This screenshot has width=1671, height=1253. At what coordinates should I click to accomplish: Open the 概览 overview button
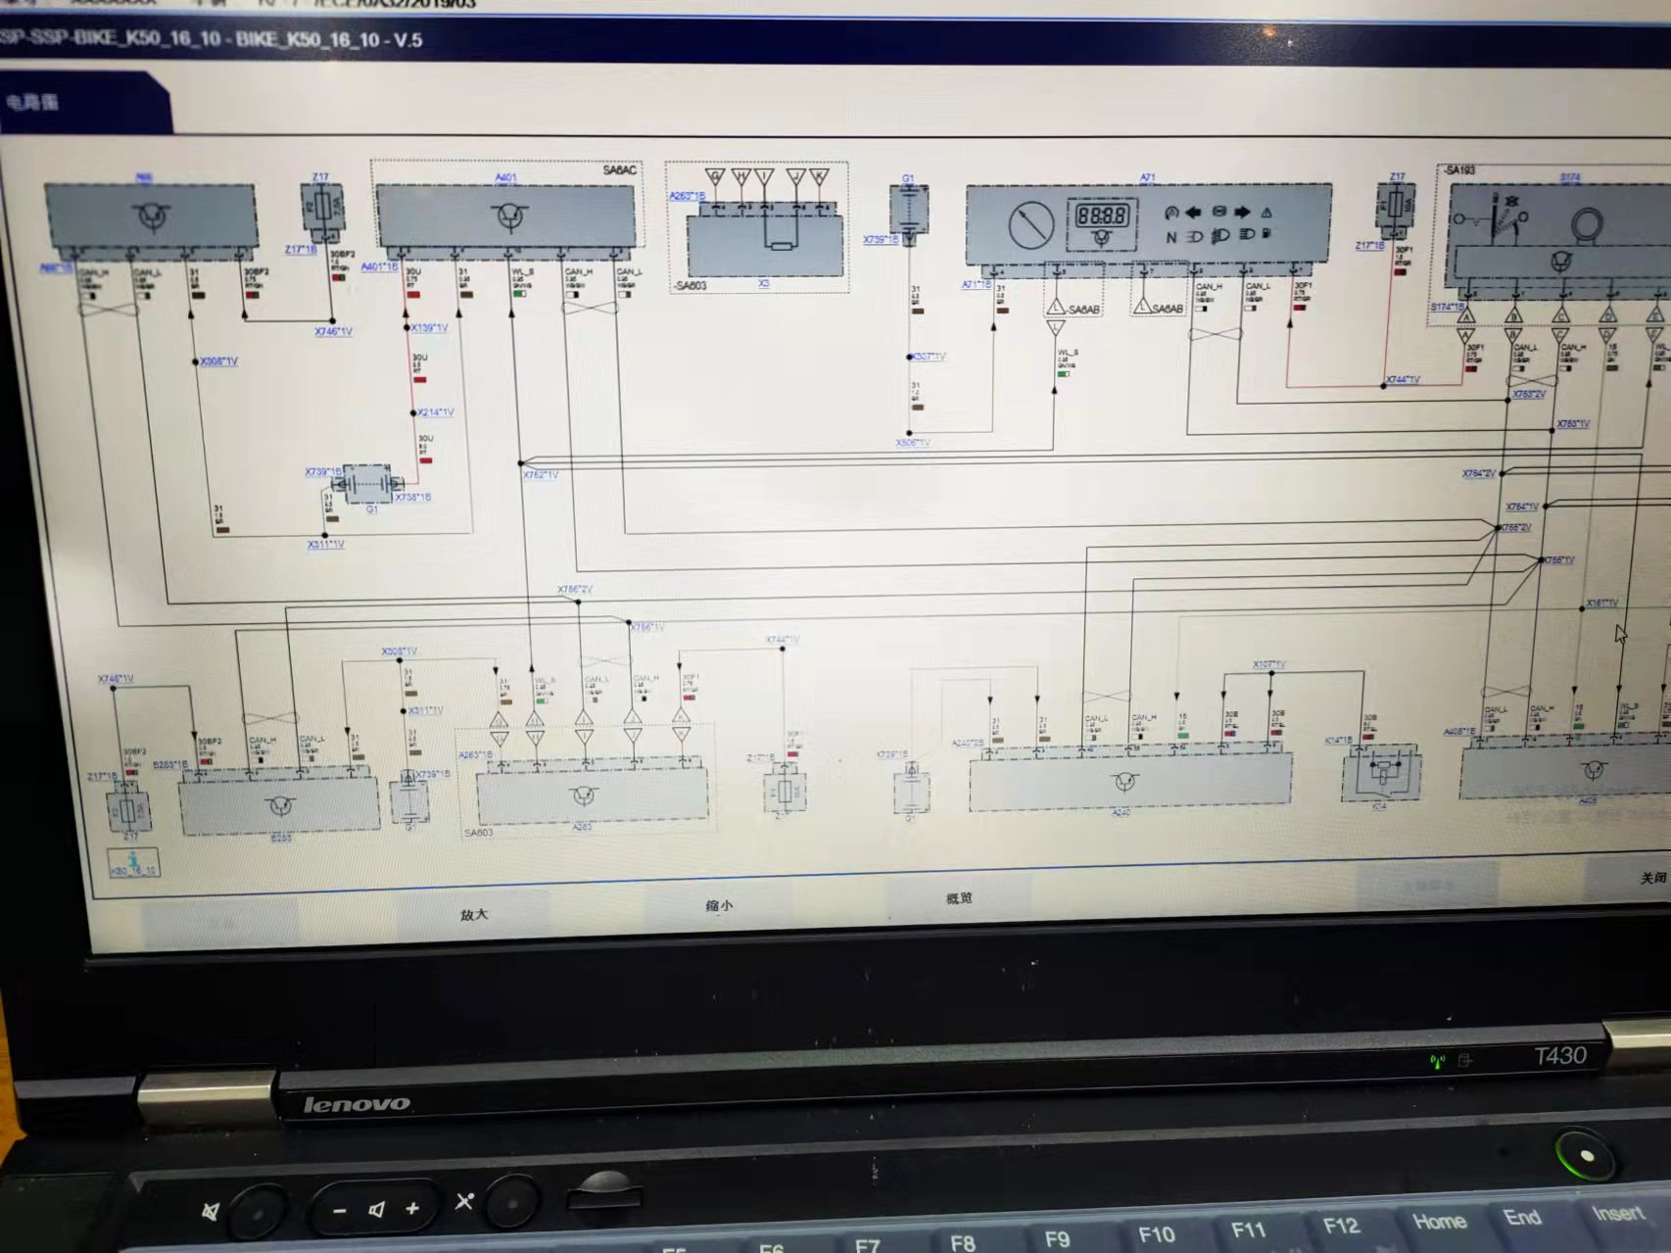[x=959, y=898]
